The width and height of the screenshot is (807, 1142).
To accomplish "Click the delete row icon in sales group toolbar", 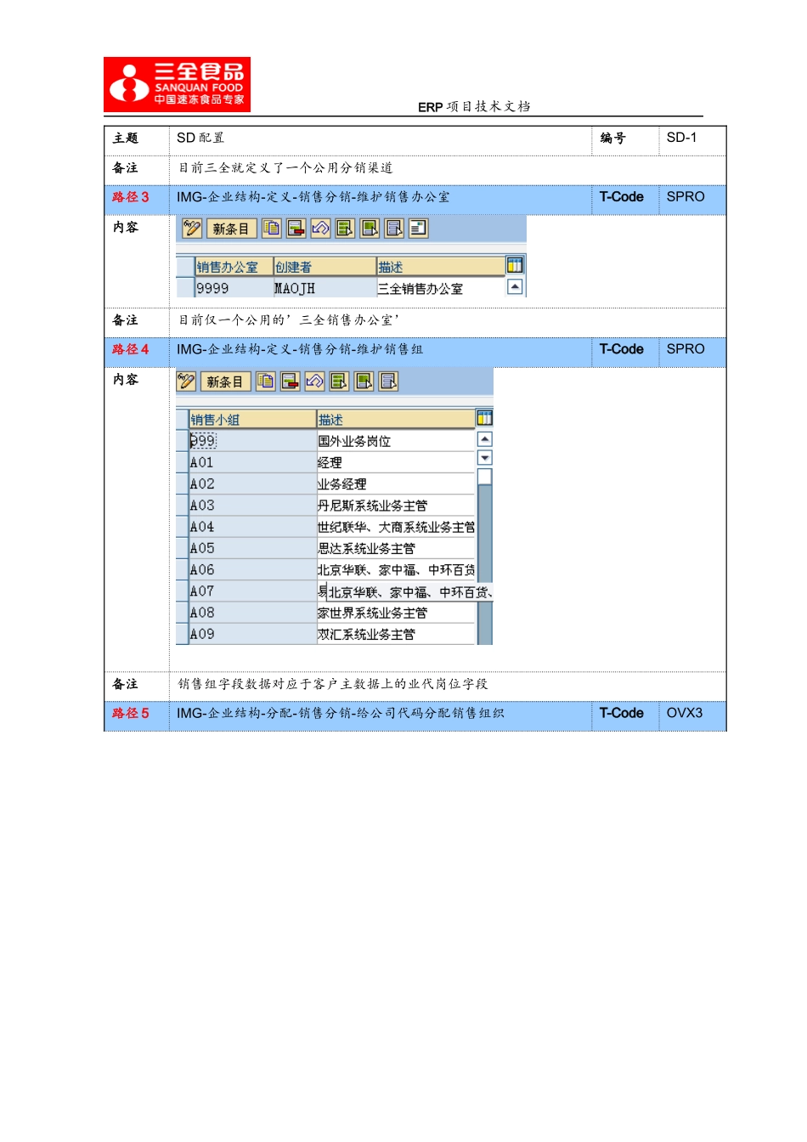I will (x=290, y=382).
